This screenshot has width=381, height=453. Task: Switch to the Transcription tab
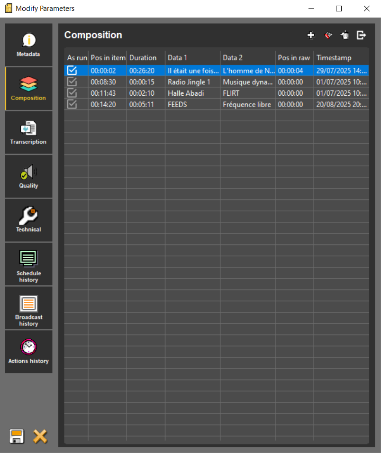point(28,133)
